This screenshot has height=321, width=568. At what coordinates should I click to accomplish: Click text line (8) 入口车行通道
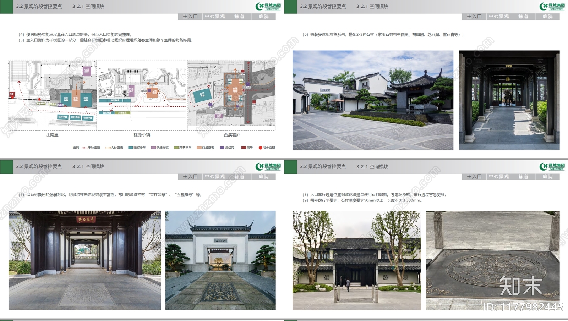374,194
